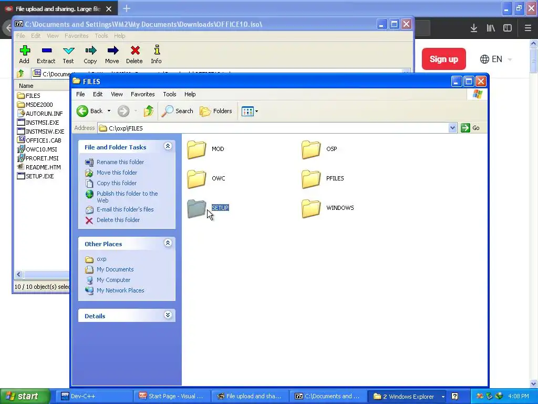Viewport: 538px width, 404px height.
Task: Open Info in the 7-Zip toolbar
Action: (x=157, y=54)
